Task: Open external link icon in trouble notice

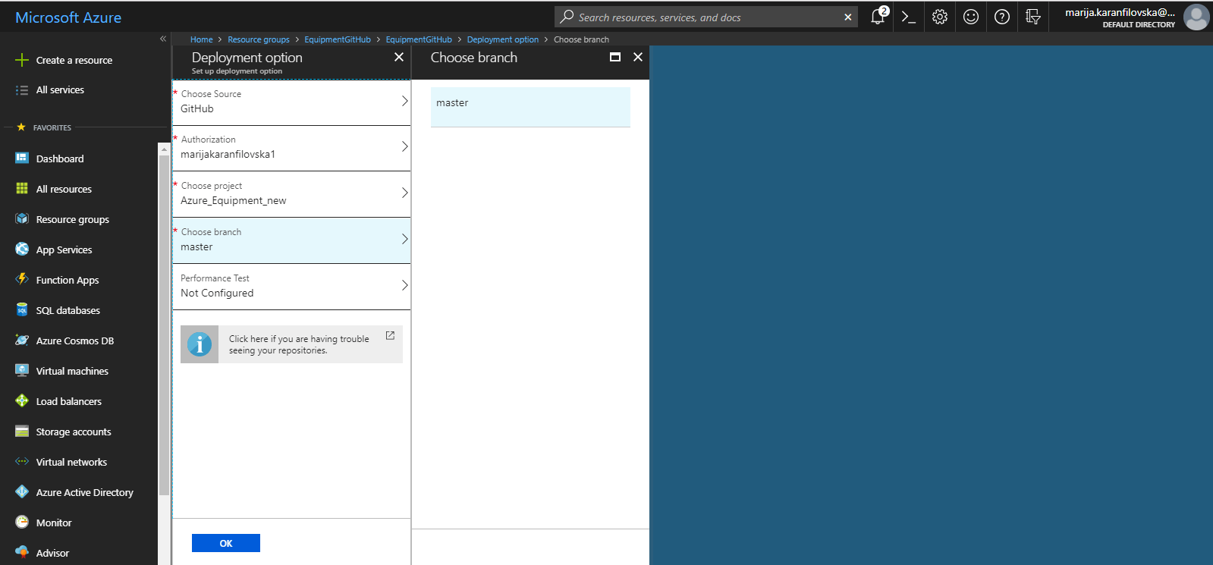Action: coord(390,335)
